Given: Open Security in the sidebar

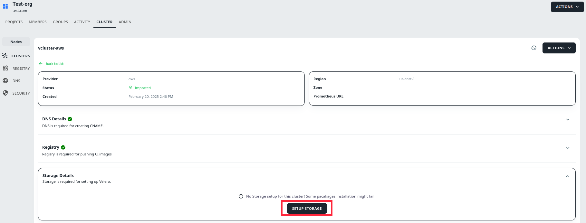Looking at the screenshot, I should 21,93.
